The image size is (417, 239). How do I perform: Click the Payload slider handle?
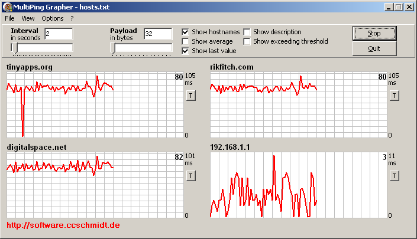pyautogui.click(x=114, y=48)
